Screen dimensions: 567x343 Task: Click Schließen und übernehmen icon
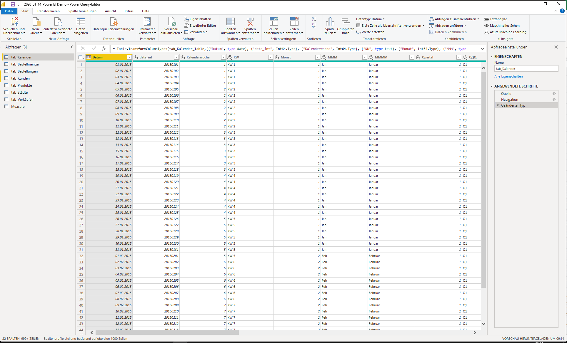(x=14, y=22)
